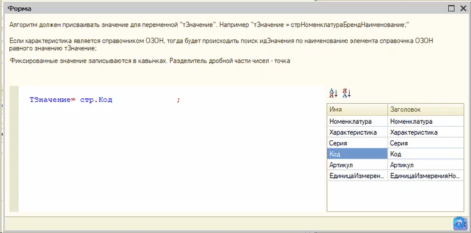This screenshot has height=233, width=471.
Task: Select Серия in Заголовок column
Action: tap(426, 143)
